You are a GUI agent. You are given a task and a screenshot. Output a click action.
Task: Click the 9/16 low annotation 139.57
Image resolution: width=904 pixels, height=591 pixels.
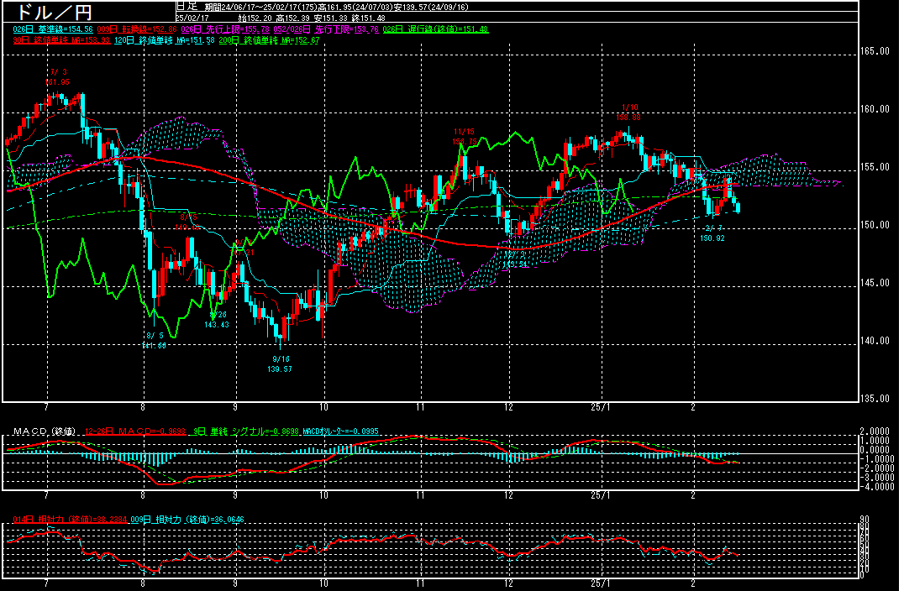point(281,364)
